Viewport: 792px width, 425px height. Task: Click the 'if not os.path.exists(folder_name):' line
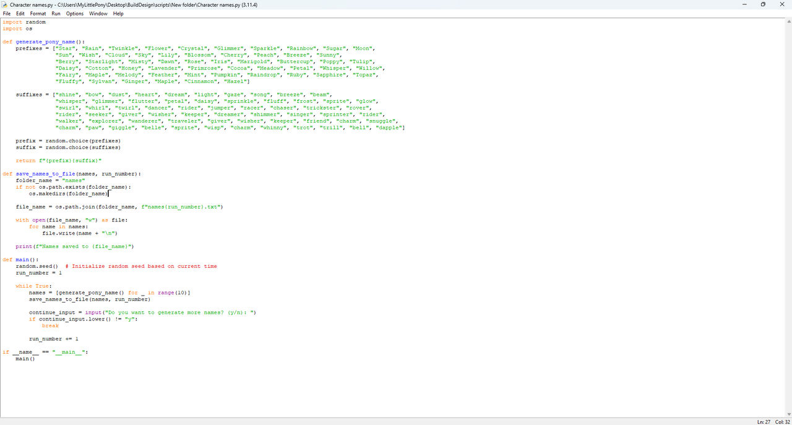click(x=74, y=187)
